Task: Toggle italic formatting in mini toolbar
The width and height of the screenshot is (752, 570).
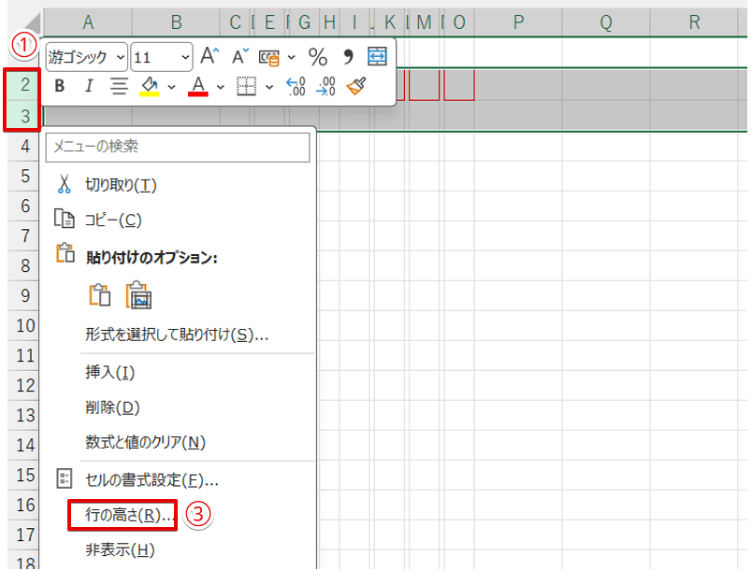Action: click(x=89, y=87)
